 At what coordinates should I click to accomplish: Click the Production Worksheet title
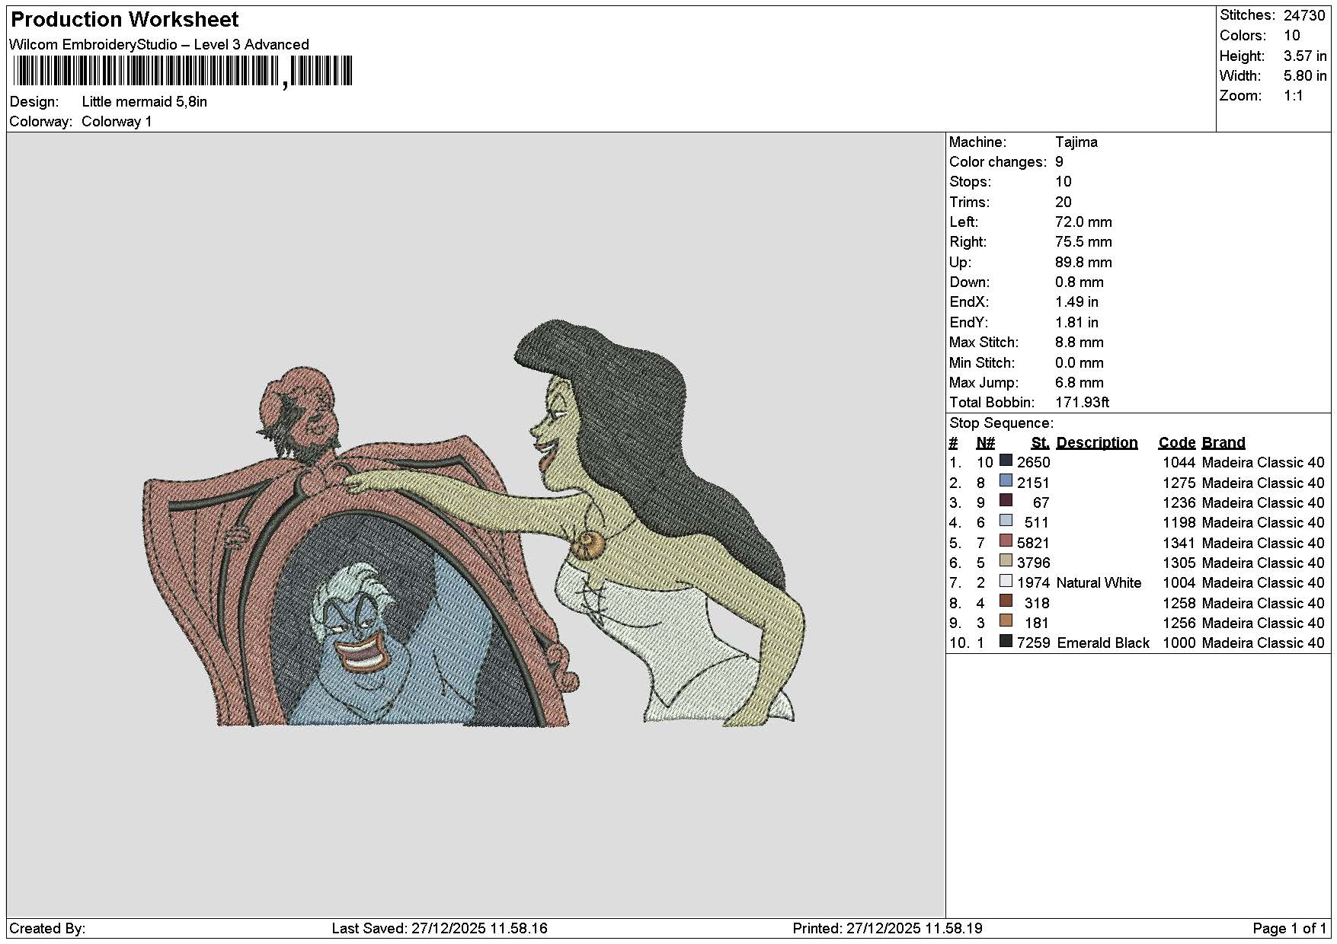click(x=125, y=20)
